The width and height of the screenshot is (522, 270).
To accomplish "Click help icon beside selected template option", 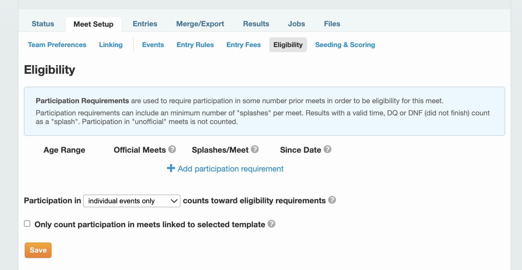I will coord(272,224).
